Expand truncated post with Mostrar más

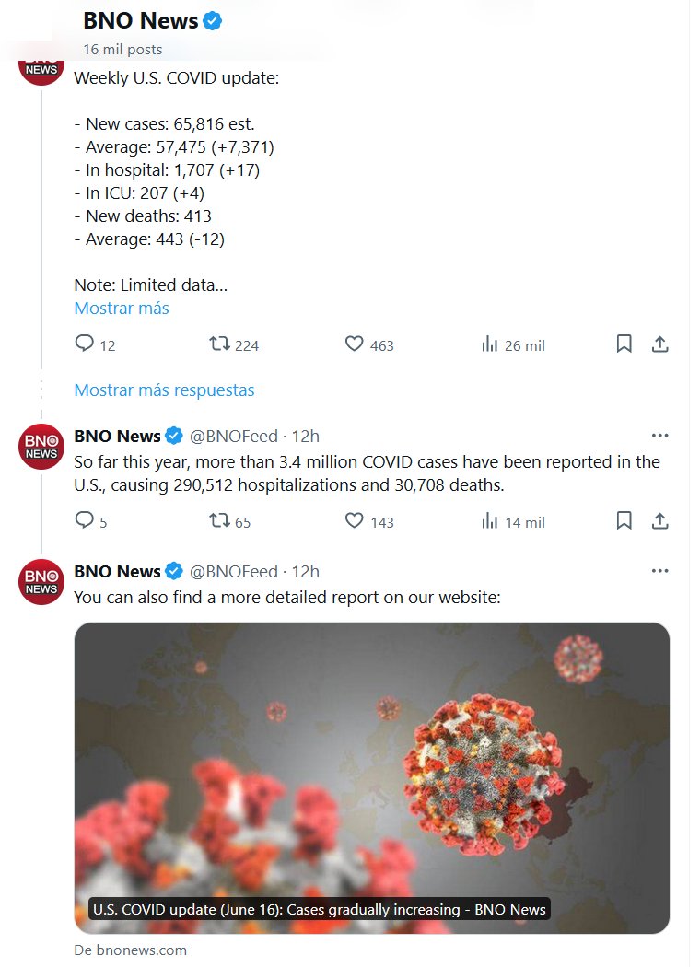point(122,309)
